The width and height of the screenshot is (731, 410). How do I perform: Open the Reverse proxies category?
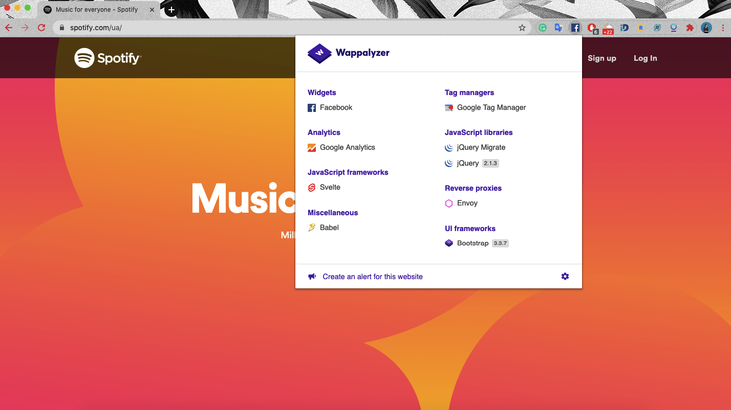(473, 188)
